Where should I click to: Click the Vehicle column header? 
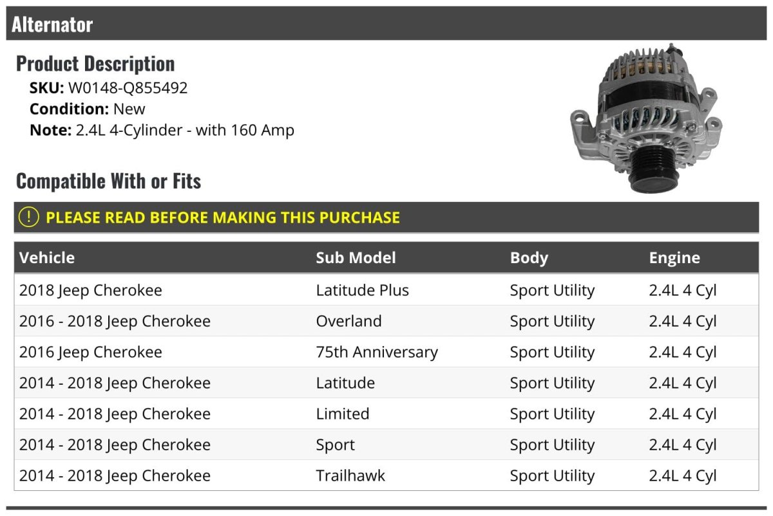click(x=47, y=258)
